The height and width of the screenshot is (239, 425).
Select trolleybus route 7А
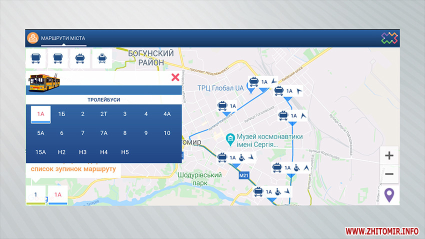(x=104, y=133)
